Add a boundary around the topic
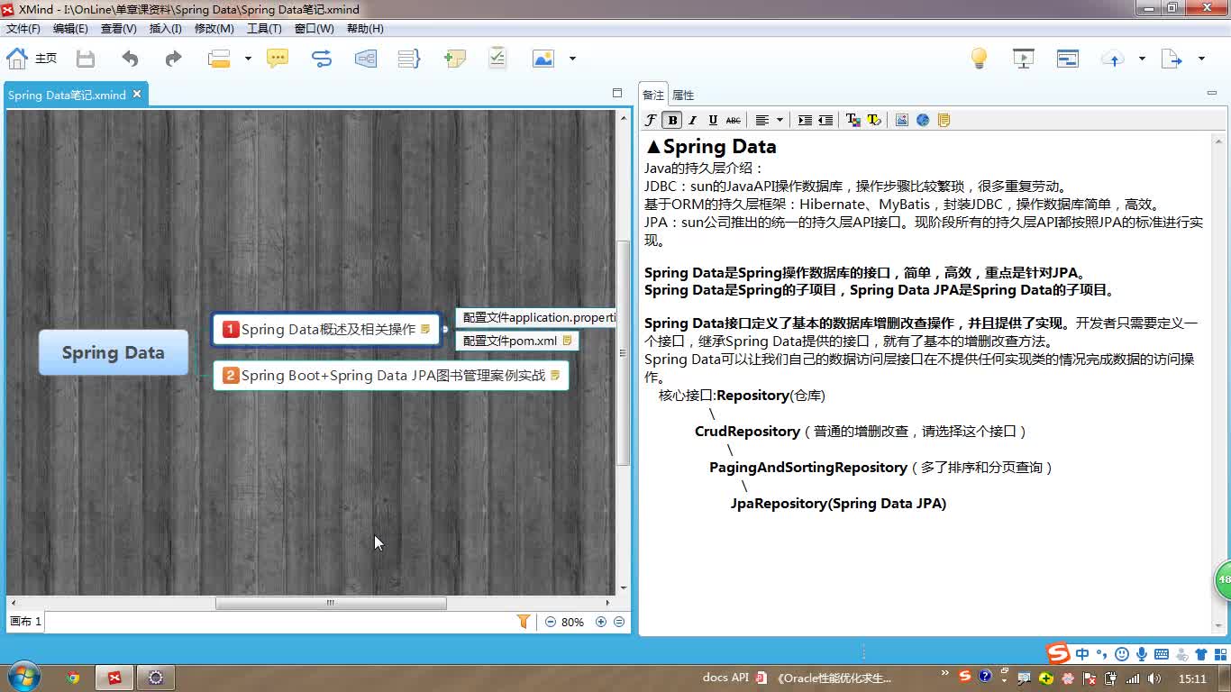The image size is (1231, 692). pos(366,59)
